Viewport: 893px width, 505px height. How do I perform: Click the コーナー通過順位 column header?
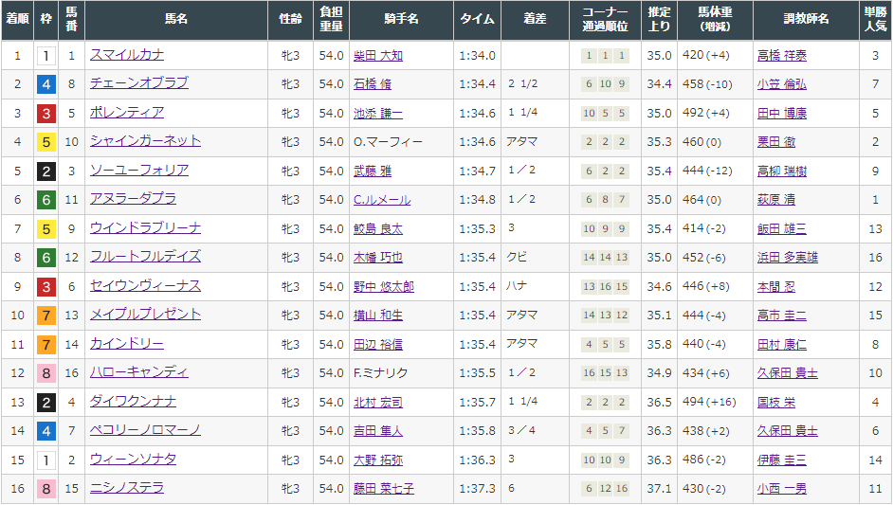[606, 20]
